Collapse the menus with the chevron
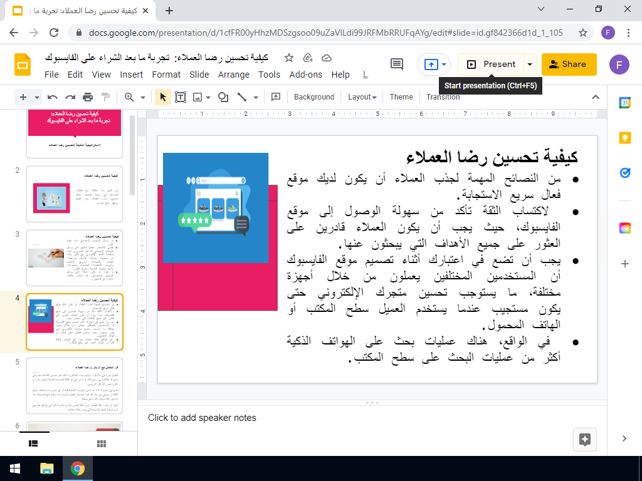 (596, 97)
